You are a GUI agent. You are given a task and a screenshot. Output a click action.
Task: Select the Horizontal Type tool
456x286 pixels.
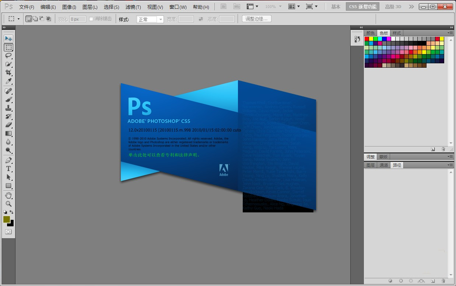pyautogui.click(x=8, y=168)
